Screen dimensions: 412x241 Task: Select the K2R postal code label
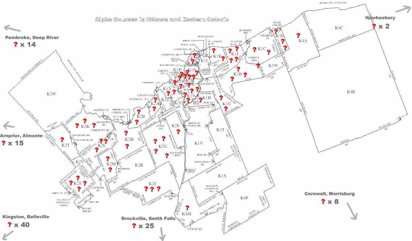[x=139, y=165]
